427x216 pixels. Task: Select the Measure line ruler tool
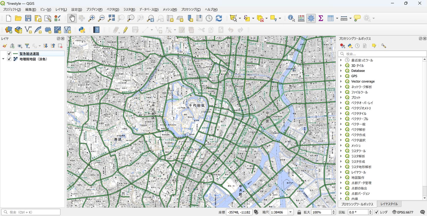[344, 18]
